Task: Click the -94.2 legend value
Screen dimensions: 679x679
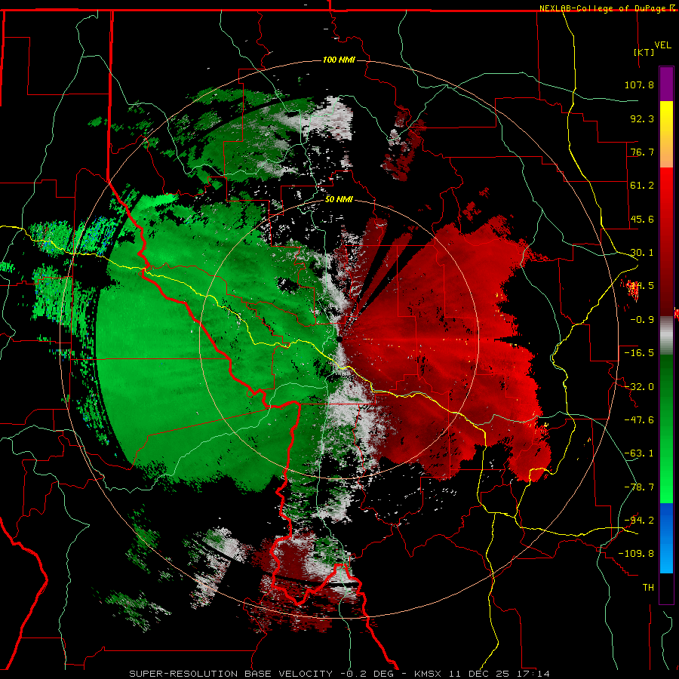Action: (639, 521)
